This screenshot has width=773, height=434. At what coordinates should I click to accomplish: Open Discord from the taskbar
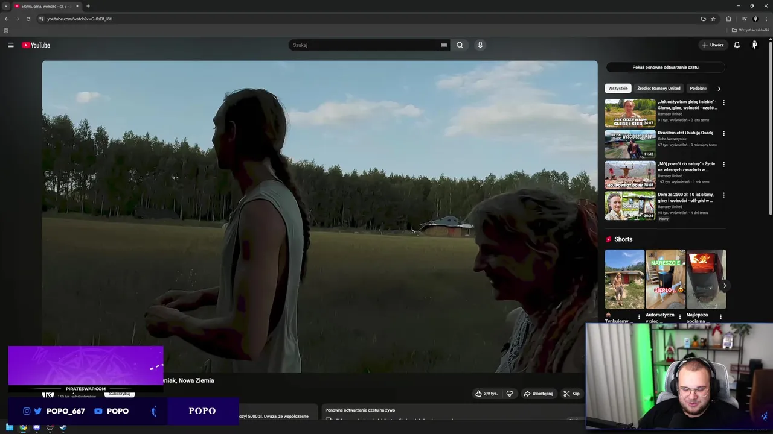pyautogui.click(x=36, y=427)
